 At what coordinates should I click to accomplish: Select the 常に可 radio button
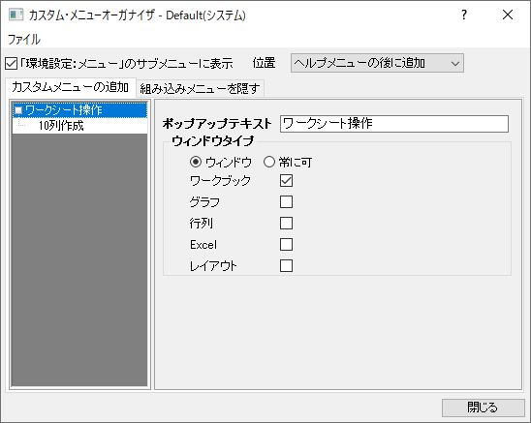(x=269, y=162)
